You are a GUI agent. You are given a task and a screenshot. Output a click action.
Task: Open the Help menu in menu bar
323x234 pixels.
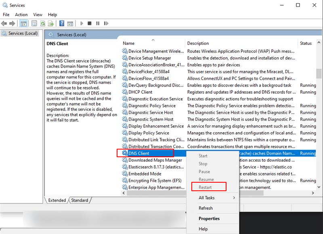point(52,15)
